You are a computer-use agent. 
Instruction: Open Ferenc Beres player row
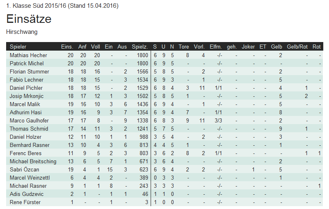coord(26,153)
